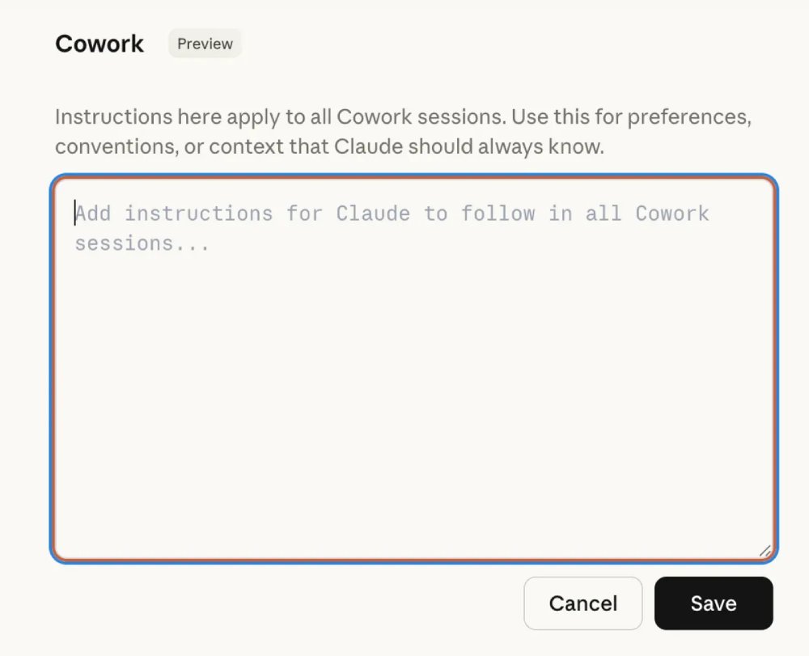The image size is (809, 656).
Task: Click the 'sessions...' placeholder line in the box
Action: (x=142, y=243)
